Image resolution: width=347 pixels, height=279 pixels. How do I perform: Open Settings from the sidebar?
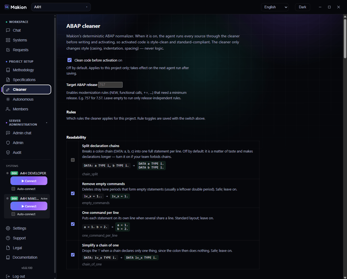[x=27, y=228]
